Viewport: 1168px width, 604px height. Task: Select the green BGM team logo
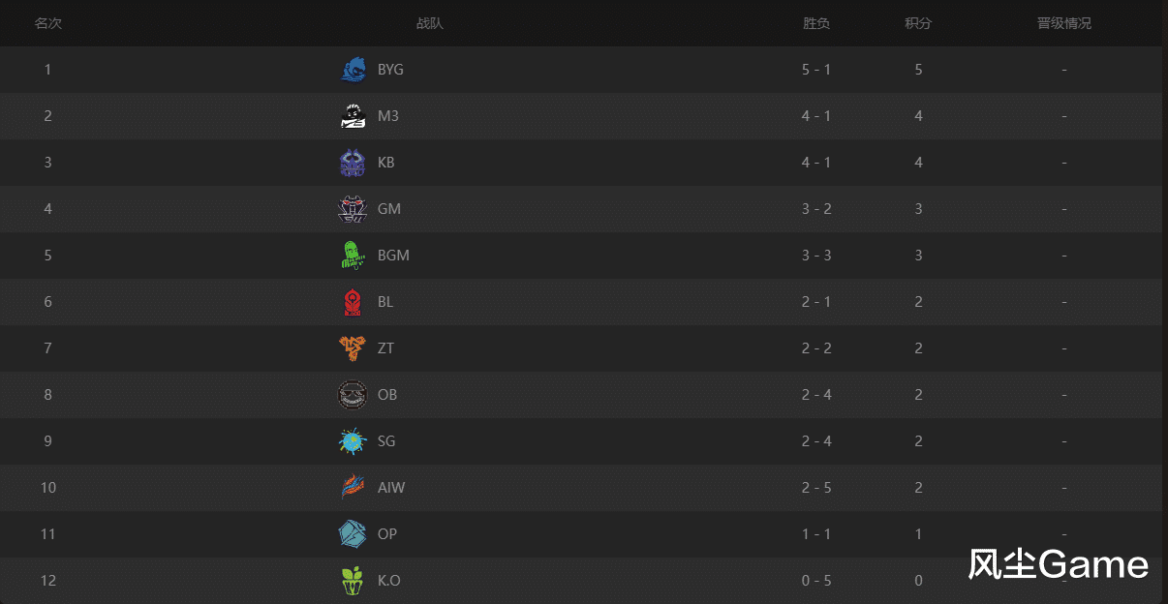tap(353, 256)
